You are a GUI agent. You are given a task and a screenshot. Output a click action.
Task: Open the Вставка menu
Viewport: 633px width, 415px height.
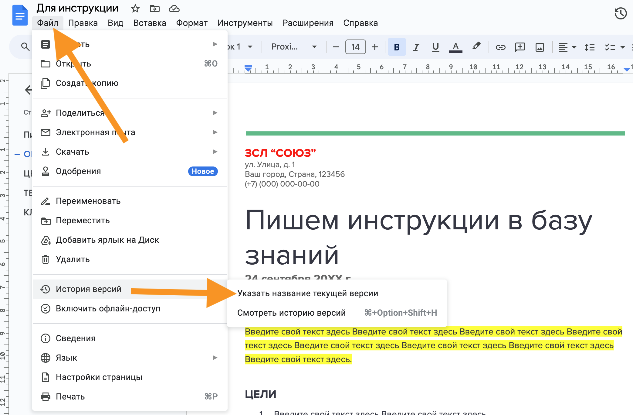click(150, 23)
